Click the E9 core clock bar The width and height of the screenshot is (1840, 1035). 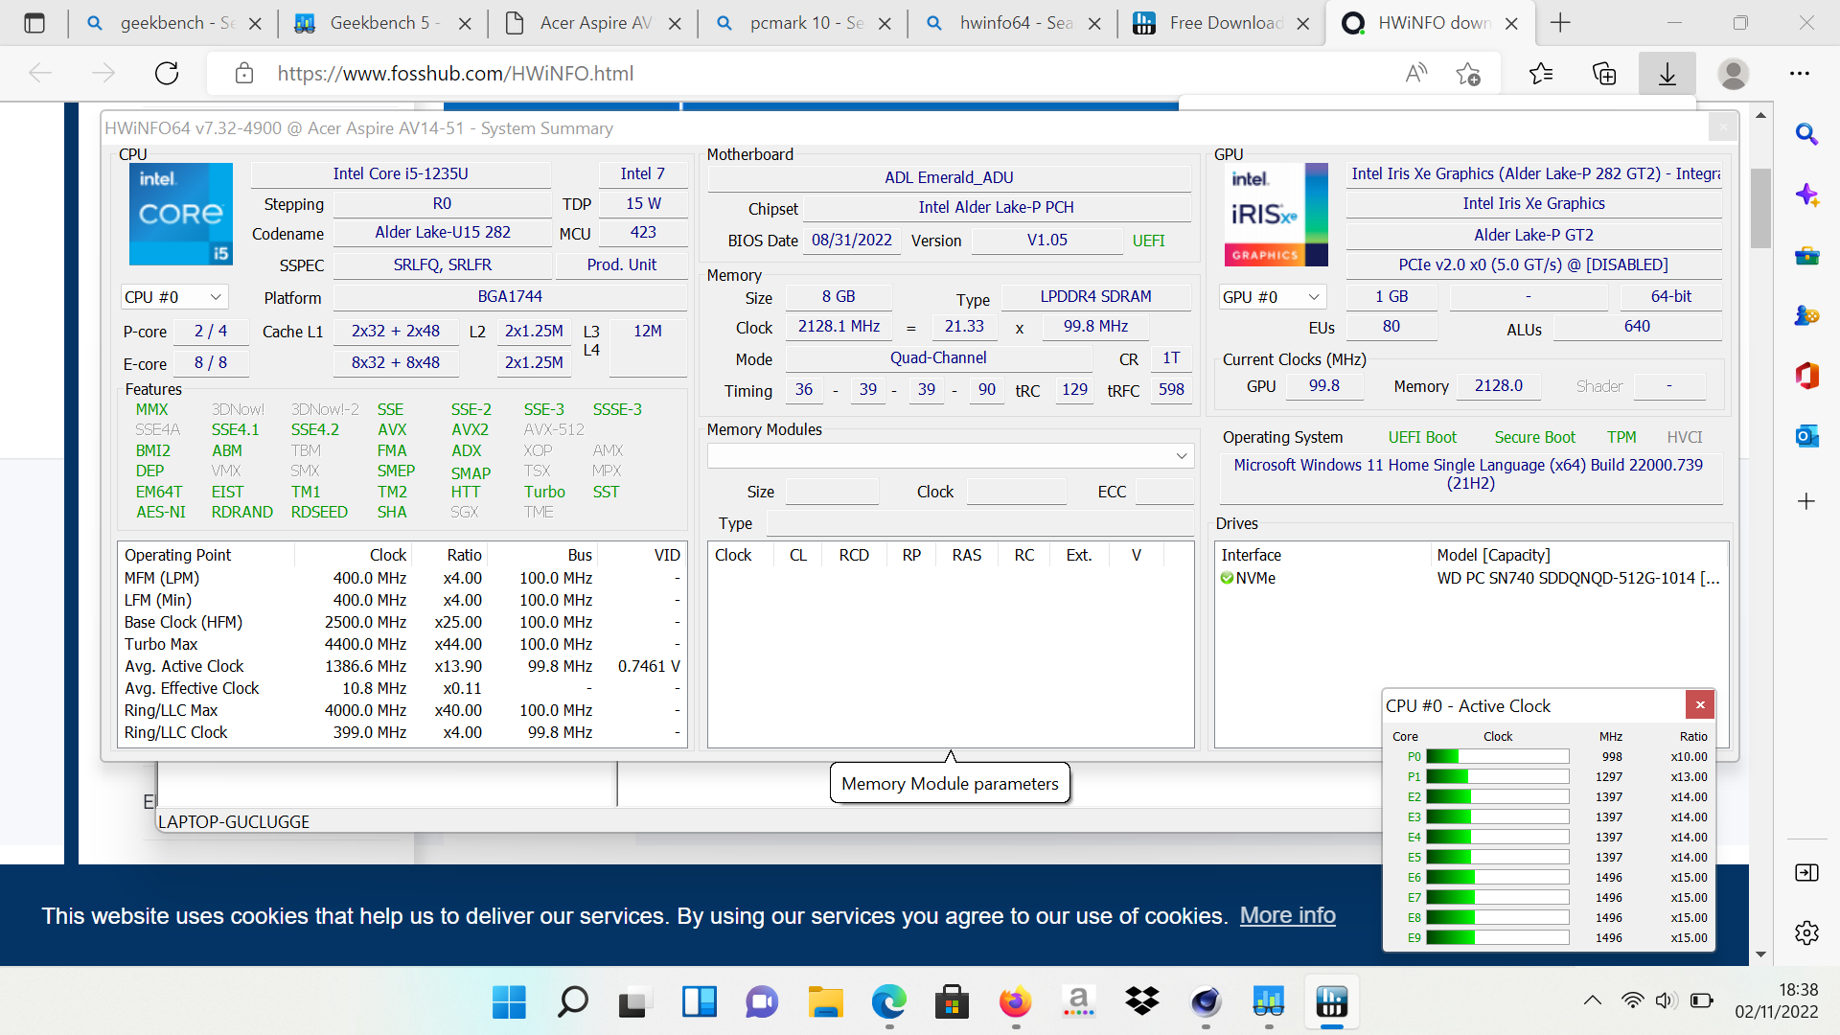pyautogui.click(x=1497, y=937)
